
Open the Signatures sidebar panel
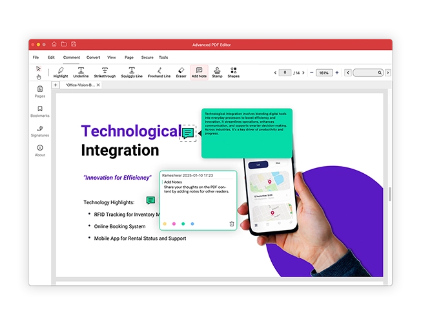click(x=40, y=131)
